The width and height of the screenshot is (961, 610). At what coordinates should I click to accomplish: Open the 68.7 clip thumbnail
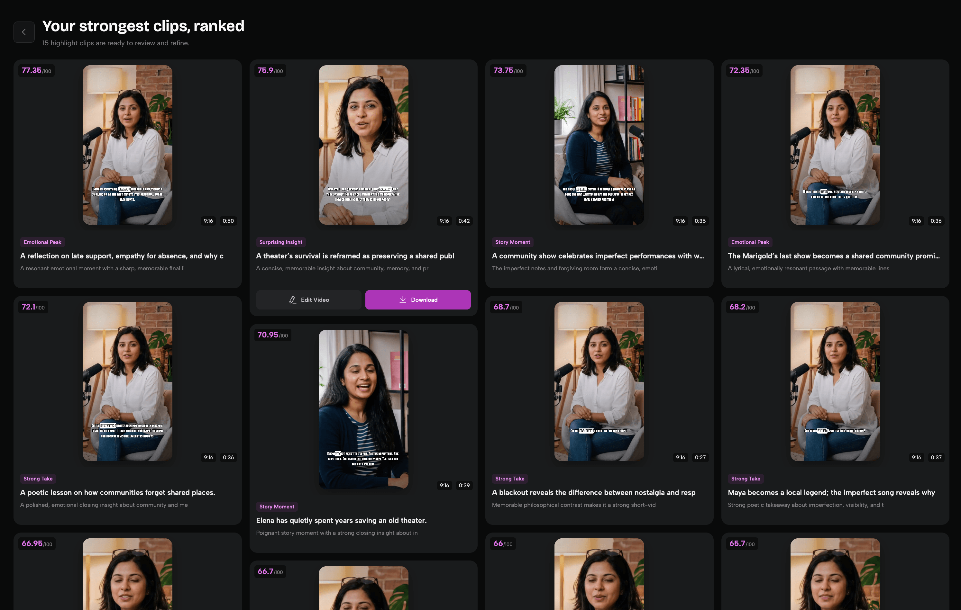[599, 381]
